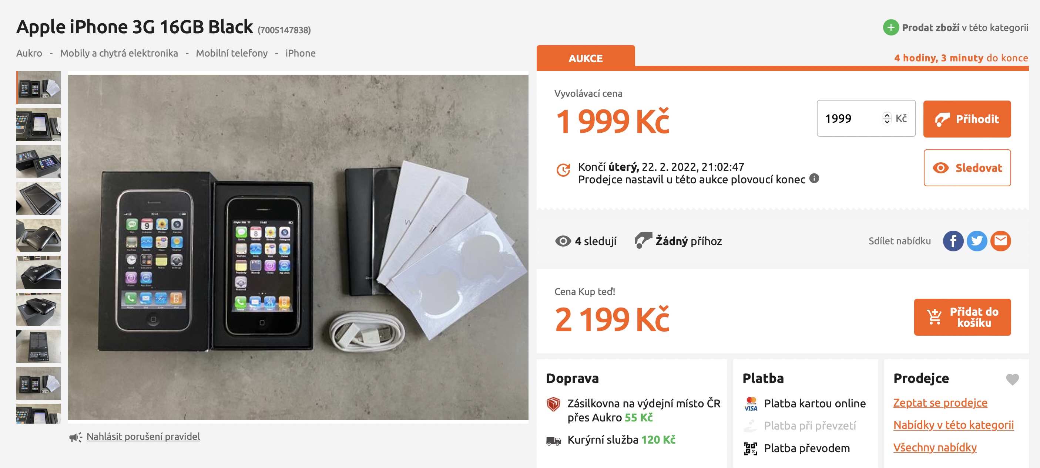Open Všechny nabídky seller link
The height and width of the screenshot is (468, 1040).
point(935,447)
